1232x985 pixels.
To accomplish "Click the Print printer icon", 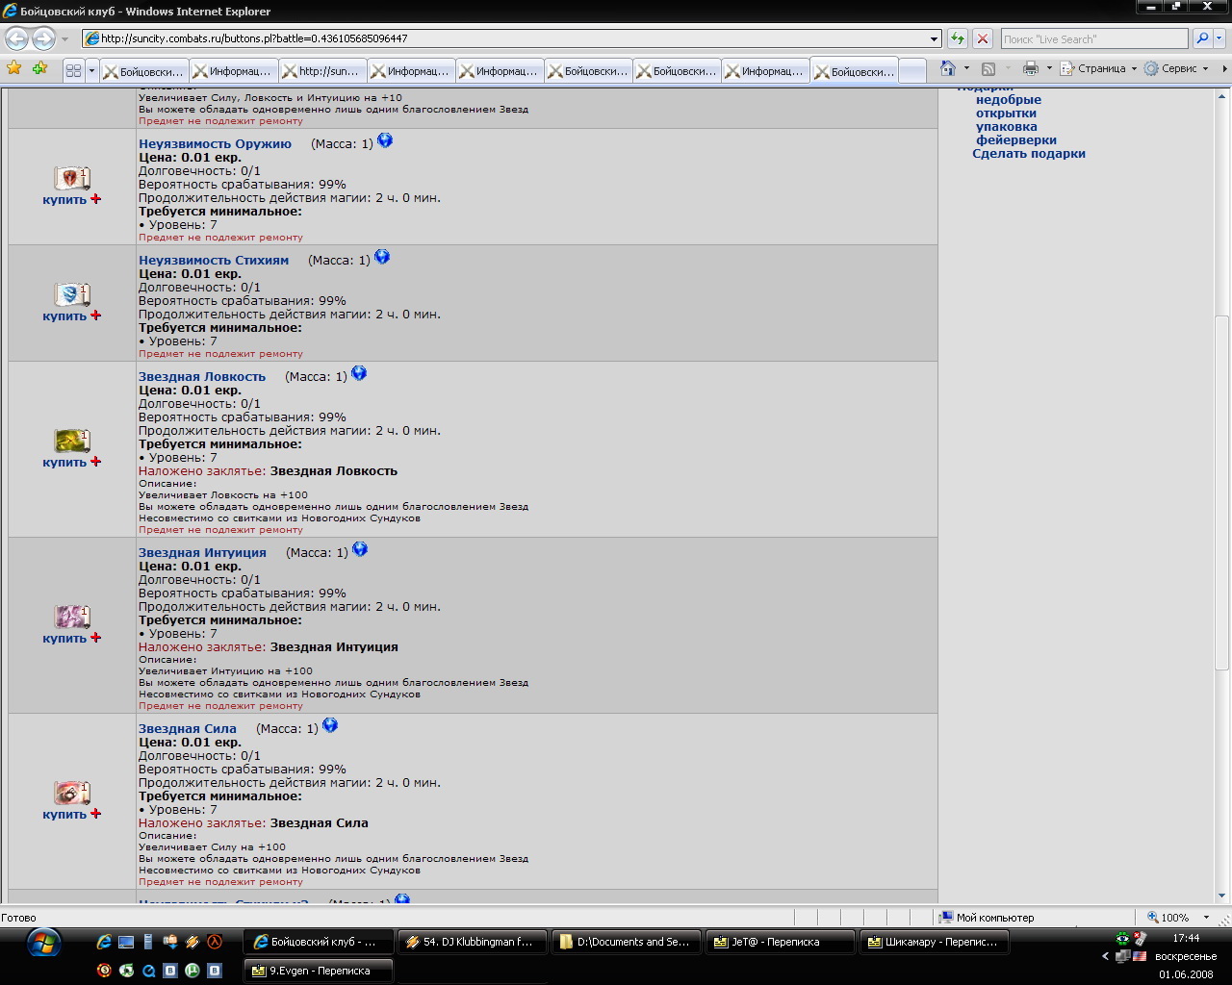I will pos(1031,68).
